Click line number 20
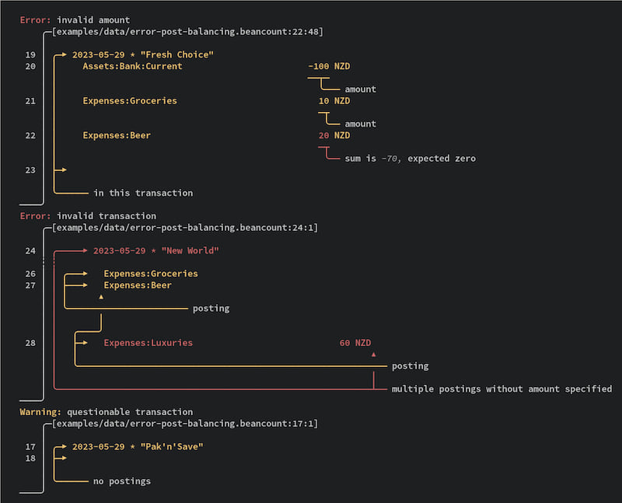This screenshot has width=622, height=503. (30, 66)
